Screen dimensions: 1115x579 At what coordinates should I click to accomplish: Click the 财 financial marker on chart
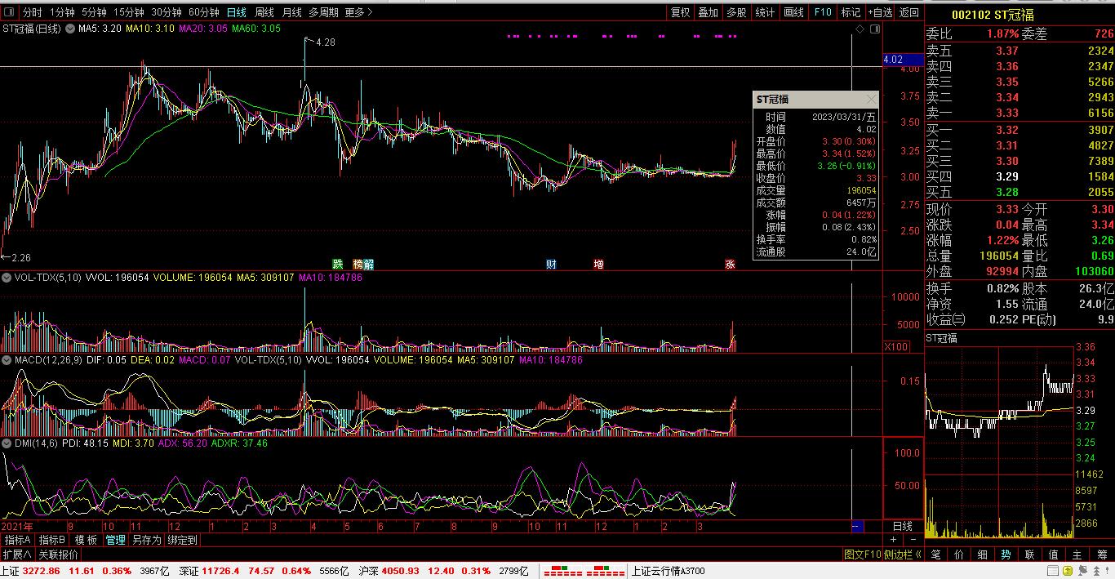[551, 264]
